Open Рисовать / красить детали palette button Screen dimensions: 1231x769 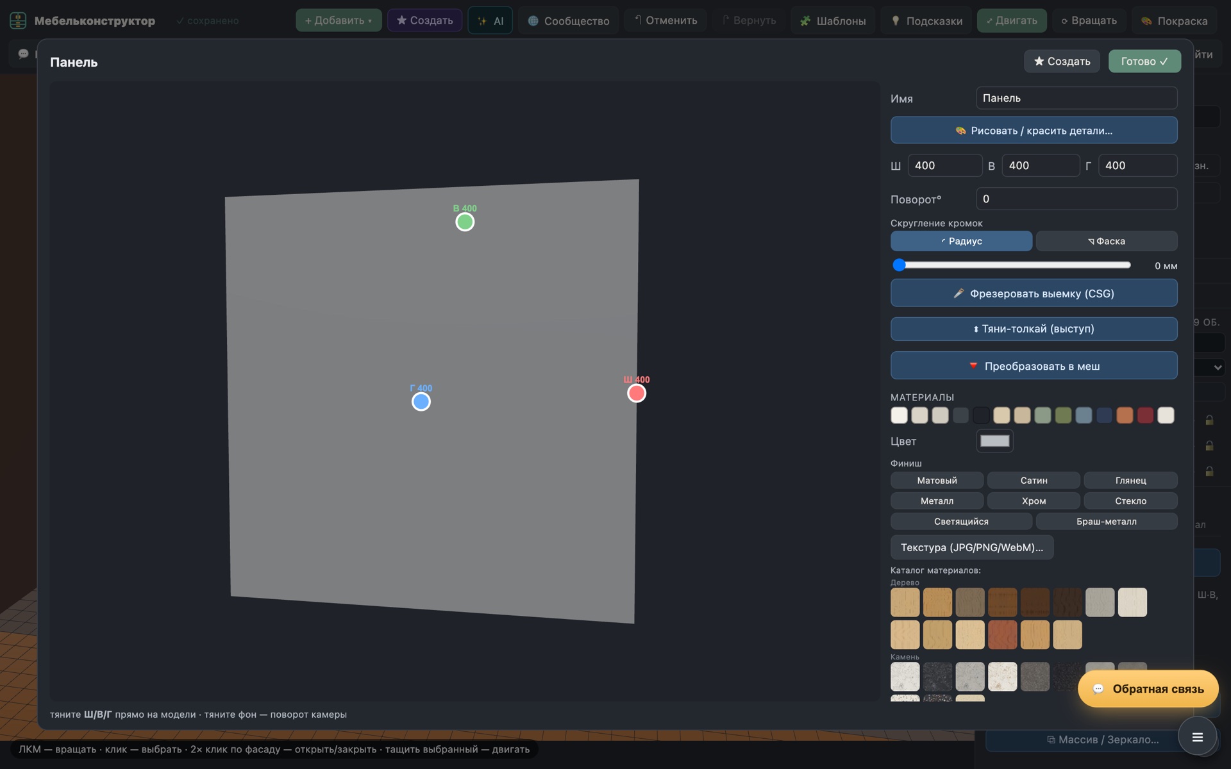click(x=1034, y=130)
